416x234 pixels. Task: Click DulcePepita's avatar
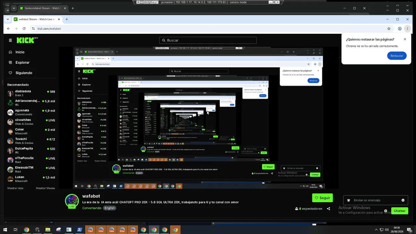coord(10,150)
